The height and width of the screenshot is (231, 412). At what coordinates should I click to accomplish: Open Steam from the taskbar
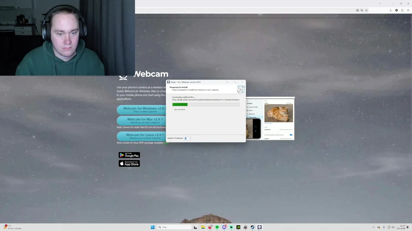(x=252, y=227)
